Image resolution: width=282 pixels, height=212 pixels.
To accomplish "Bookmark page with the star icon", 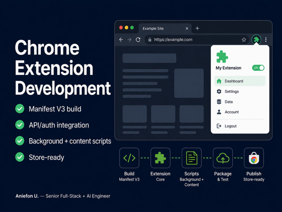I will [x=244, y=40].
